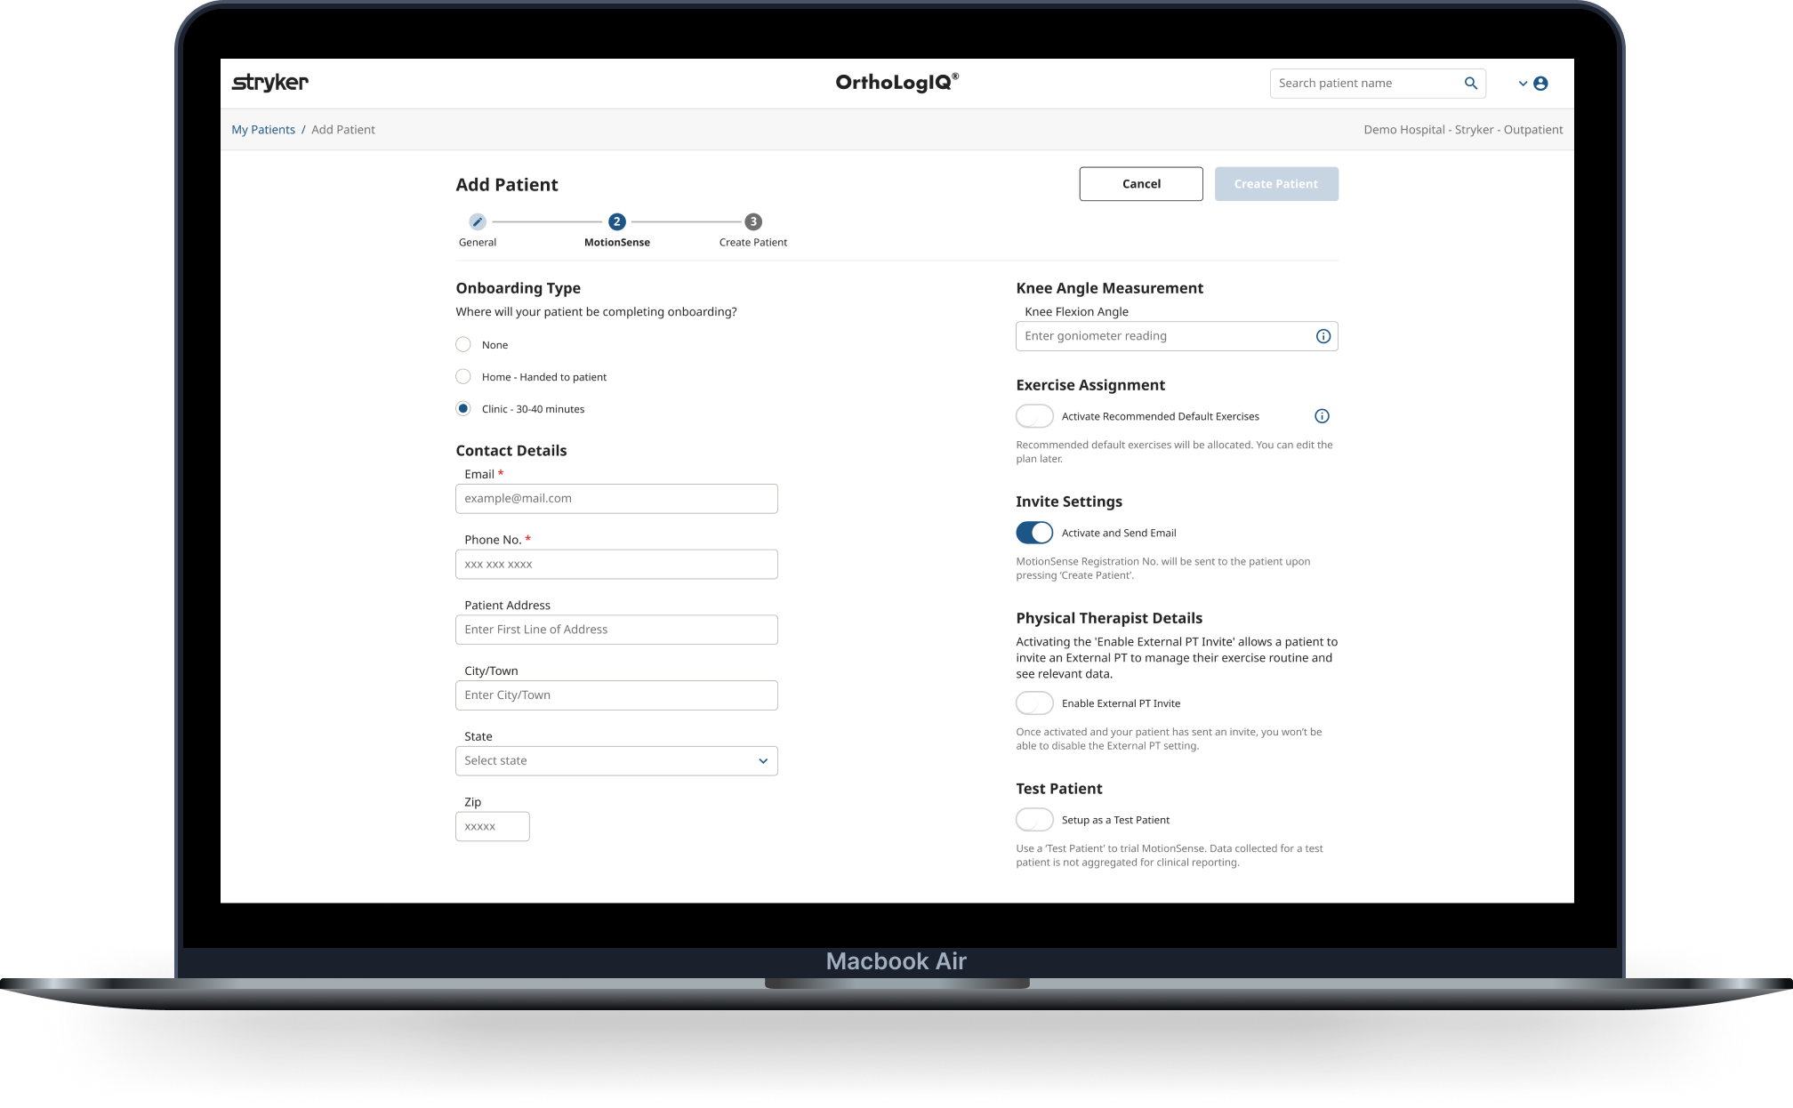Toggle Setup as a Test Patient
1793x1108 pixels.
1034,820
